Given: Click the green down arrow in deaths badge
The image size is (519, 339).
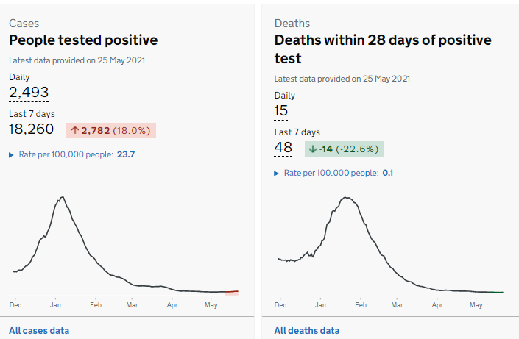Looking at the screenshot, I should tap(313, 149).
